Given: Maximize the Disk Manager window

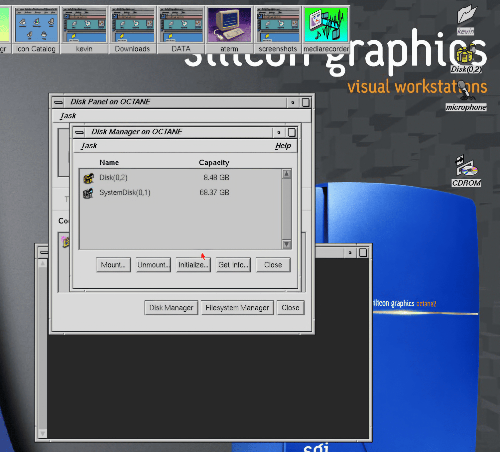Looking at the screenshot, I should click(x=292, y=132).
